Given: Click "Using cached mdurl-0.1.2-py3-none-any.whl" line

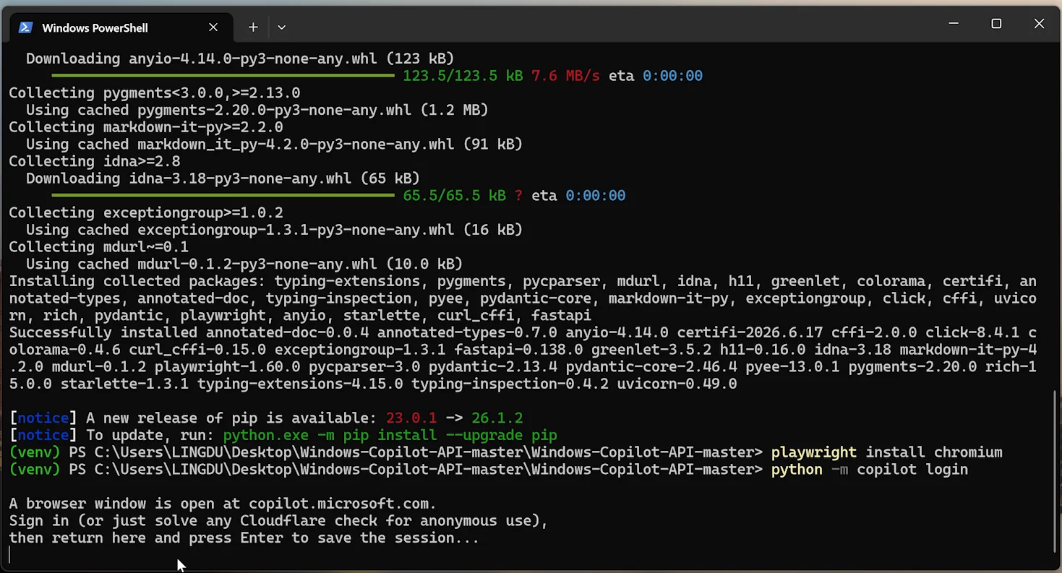Looking at the screenshot, I should pos(244,264).
